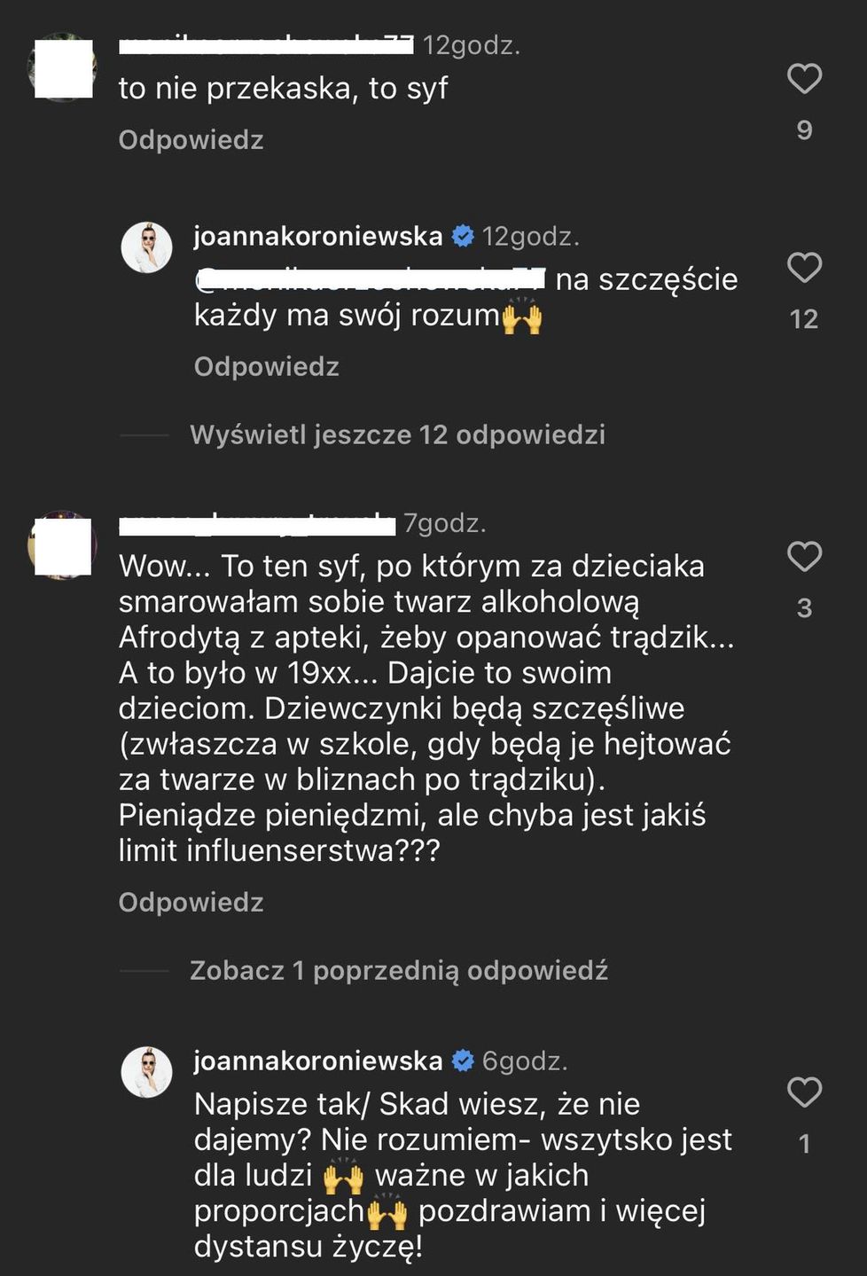Expand "Wyświetl jeszcze 12 odpowiedzi"
Screen dimensions: 867x1276
pos(397,434)
